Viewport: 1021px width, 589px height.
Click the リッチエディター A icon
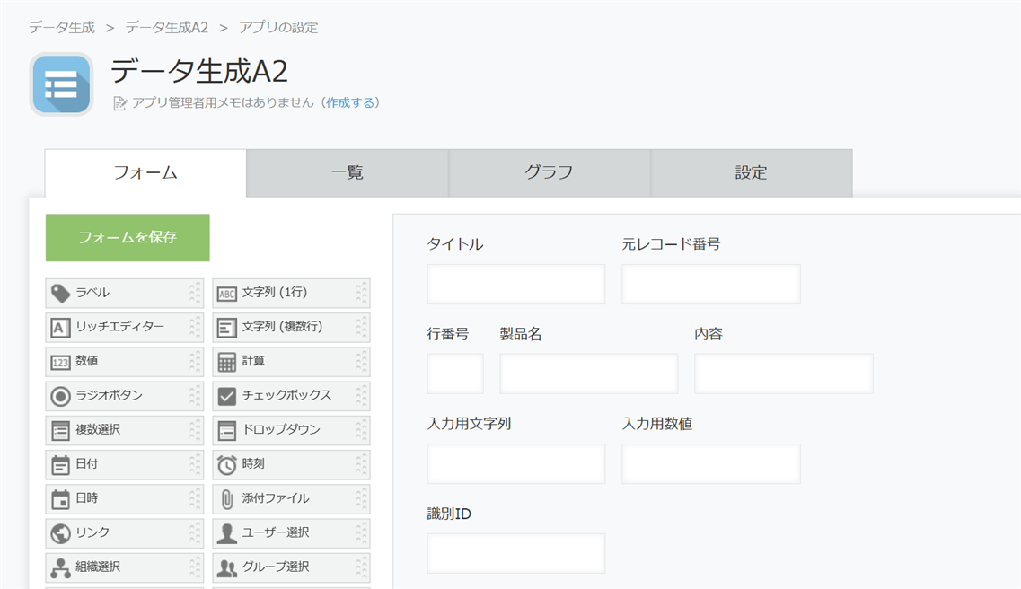coord(60,328)
